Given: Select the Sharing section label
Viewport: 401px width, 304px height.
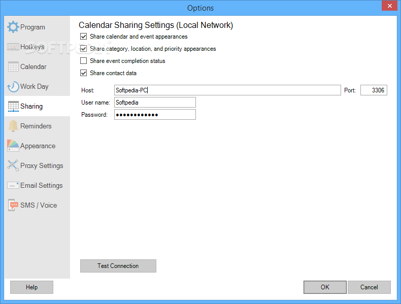Looking at the screenshot, I should (x=31, y=107).
